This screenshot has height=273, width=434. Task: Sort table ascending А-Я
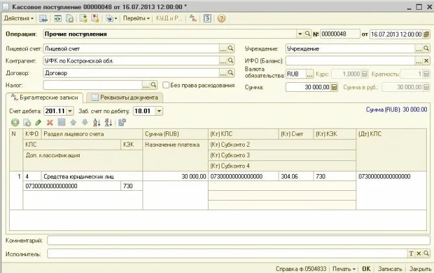click(97, 122)
